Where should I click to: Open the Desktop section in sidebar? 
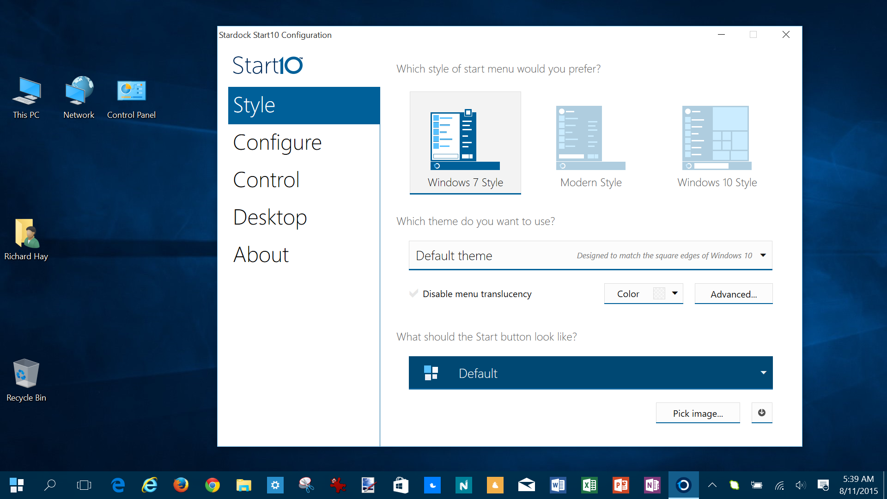270,217
